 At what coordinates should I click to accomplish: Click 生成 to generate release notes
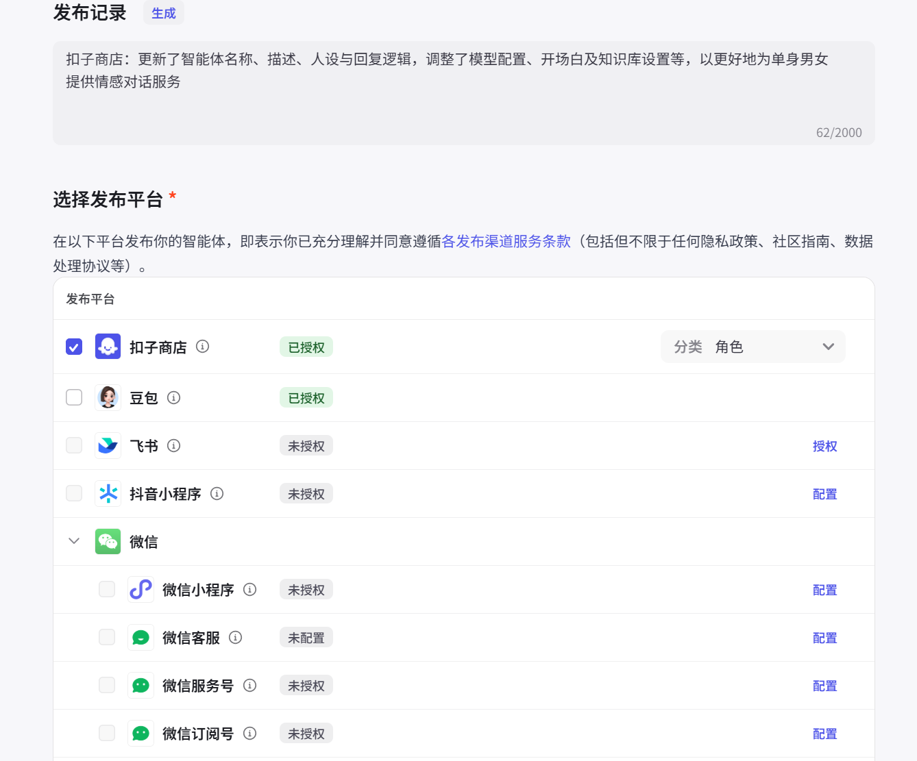click(164, 13)
